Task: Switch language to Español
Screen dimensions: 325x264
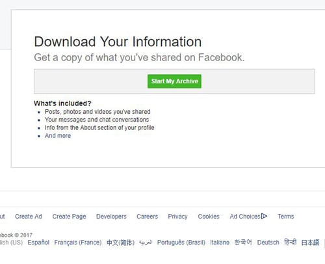Action: click(38, 243)
